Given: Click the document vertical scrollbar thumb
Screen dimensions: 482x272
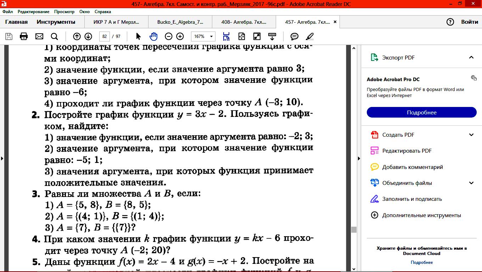Looking at the screenshot, I should 353,229.
